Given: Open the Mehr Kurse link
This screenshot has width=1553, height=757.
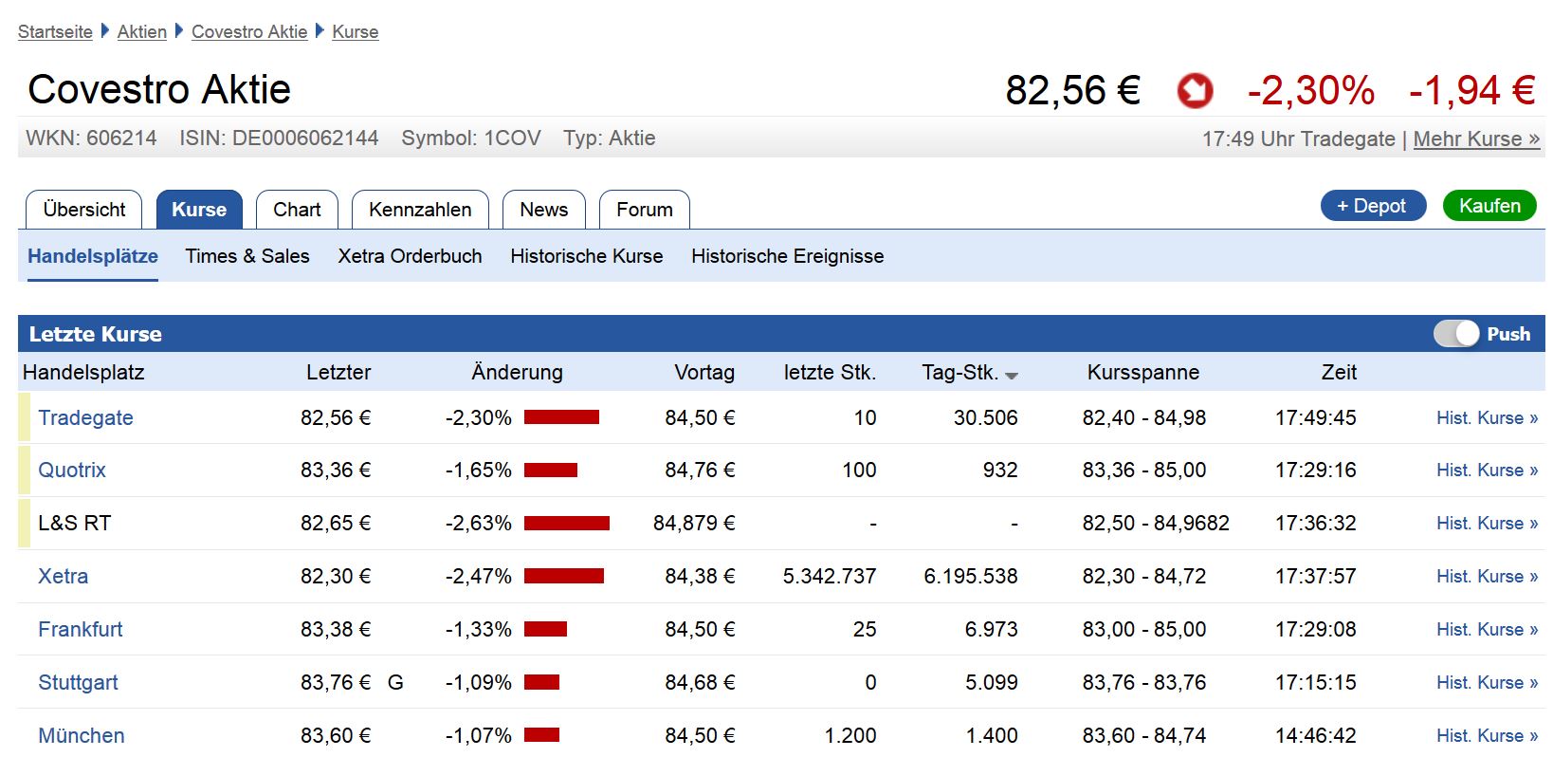Looking at the screenshot, I should [1476, 139].
